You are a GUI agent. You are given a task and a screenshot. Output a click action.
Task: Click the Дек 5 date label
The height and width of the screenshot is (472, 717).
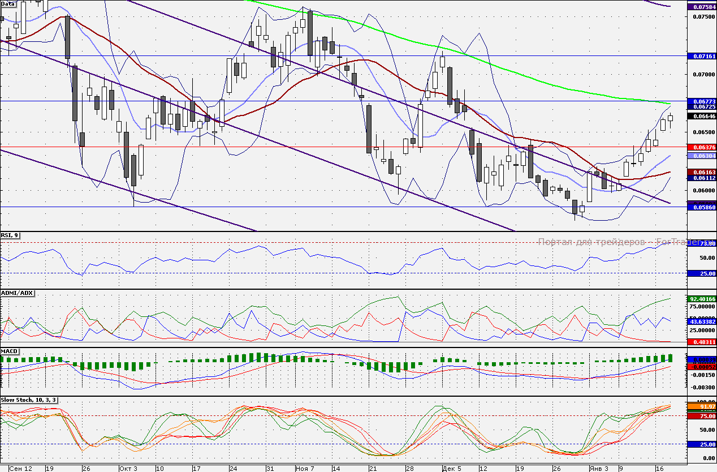[x=452, y=469]
